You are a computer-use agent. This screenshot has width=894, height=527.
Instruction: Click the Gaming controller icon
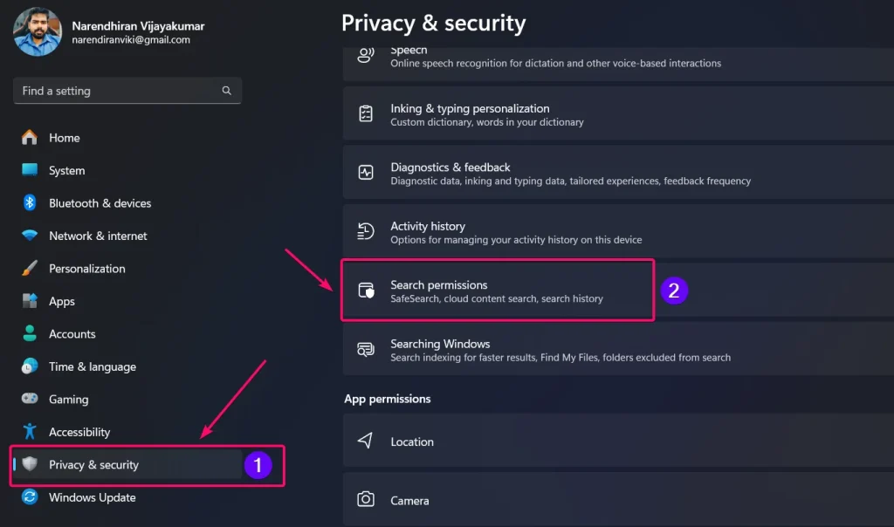(x=30, y=398)
